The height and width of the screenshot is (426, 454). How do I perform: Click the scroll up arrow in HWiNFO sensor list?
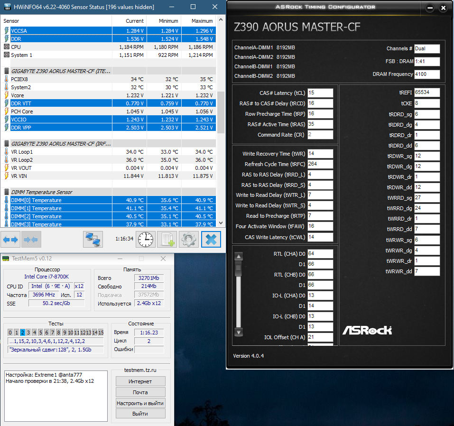pyautogui.click(x=221, y=20)
